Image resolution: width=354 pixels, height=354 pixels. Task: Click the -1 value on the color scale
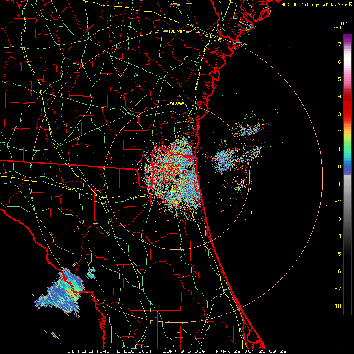pyautogui.click(x=338, y=184)
